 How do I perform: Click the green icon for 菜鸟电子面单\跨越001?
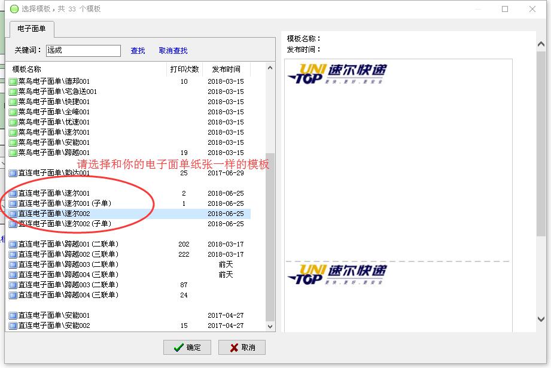point(13,153)
